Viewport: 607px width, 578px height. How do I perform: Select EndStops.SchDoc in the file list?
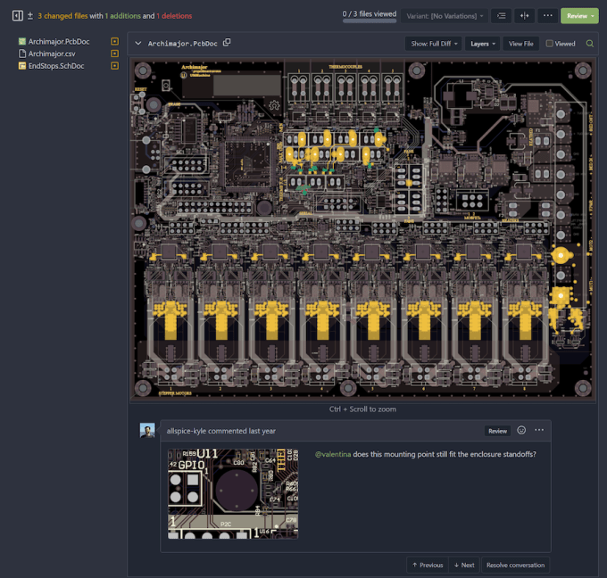coord(58,65)
